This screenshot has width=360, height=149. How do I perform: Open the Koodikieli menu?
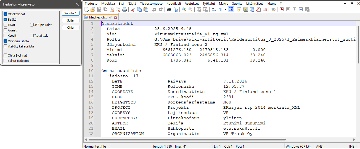click(173, 4)
